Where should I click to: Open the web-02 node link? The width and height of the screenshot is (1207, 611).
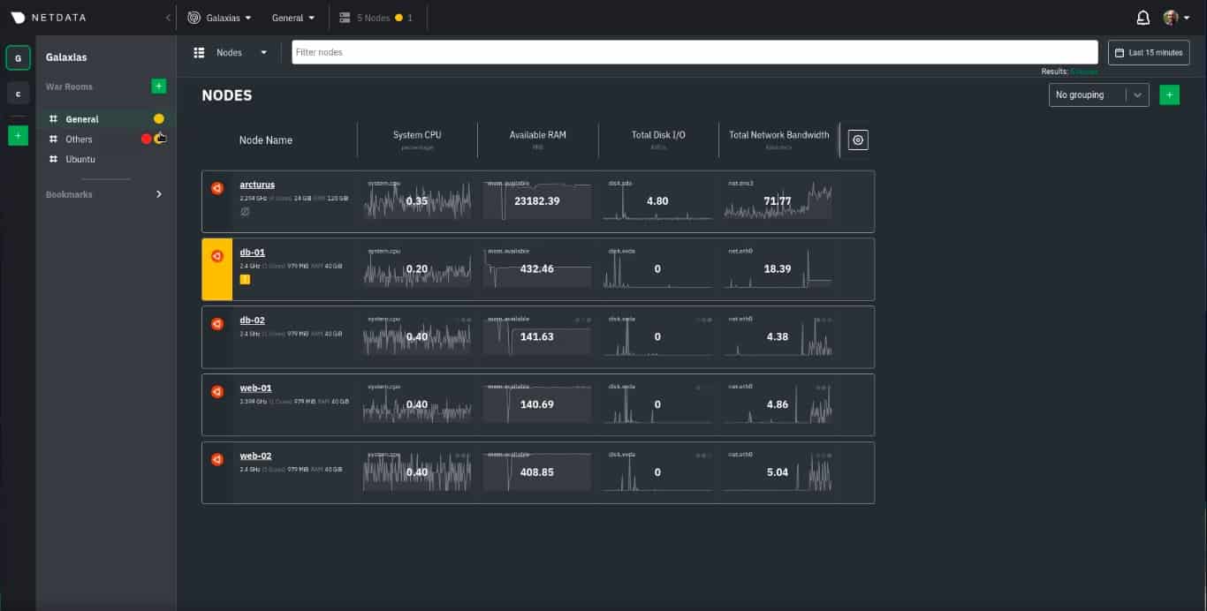[x=255, y=456]
